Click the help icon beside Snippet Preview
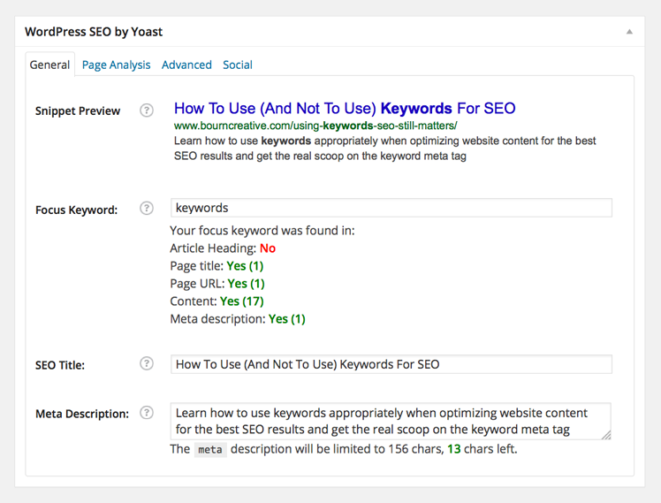Screen dimensions: 661x503 147,111
